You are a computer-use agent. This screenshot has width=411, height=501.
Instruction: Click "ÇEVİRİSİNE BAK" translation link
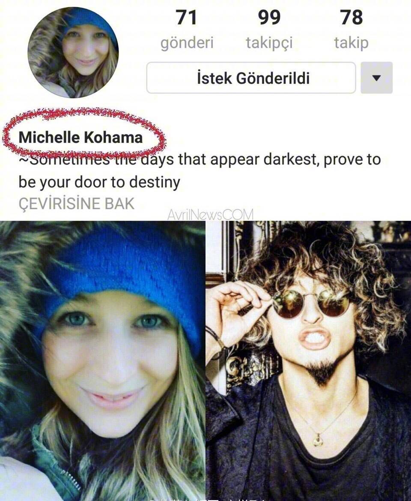(x=77, y=204)
